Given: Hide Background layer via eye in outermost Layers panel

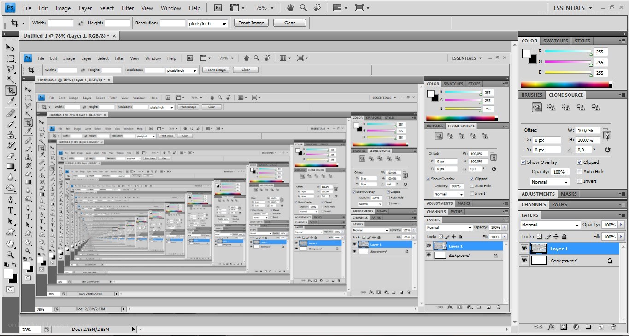Looking at the screenshot, I should (524, 261).
